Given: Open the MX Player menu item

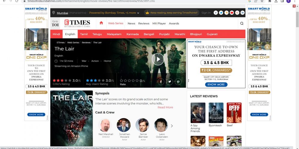Looking at the screenshot, I should point(159,23).
